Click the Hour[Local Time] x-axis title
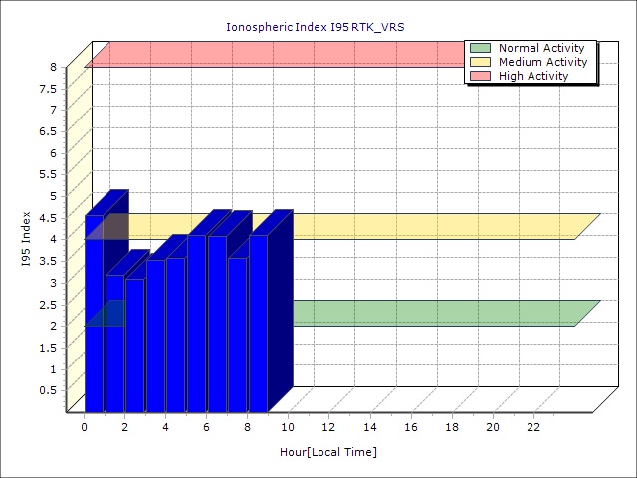637x478 pixels. pos(328,452)
